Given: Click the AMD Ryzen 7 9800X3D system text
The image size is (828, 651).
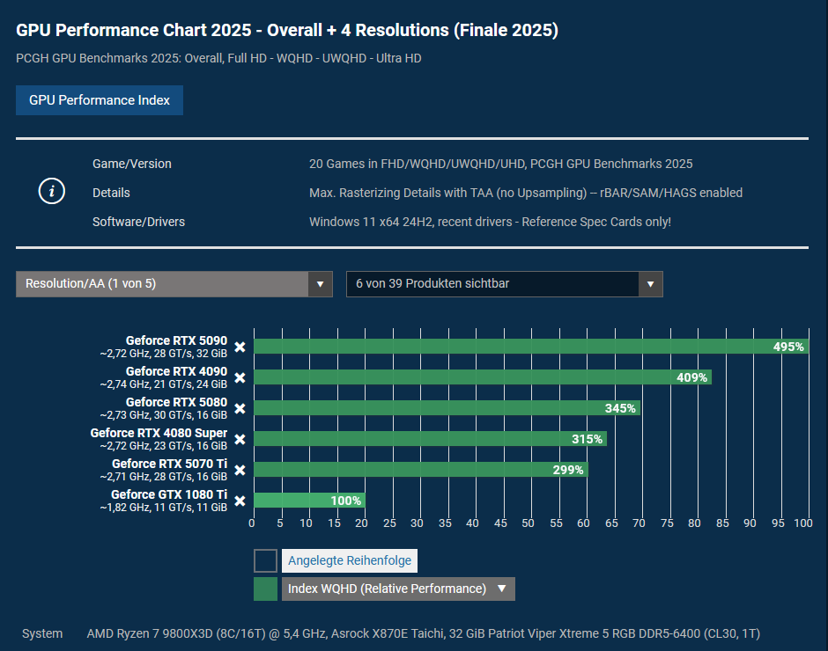Looking at the screenshot, I should (423, 633).
